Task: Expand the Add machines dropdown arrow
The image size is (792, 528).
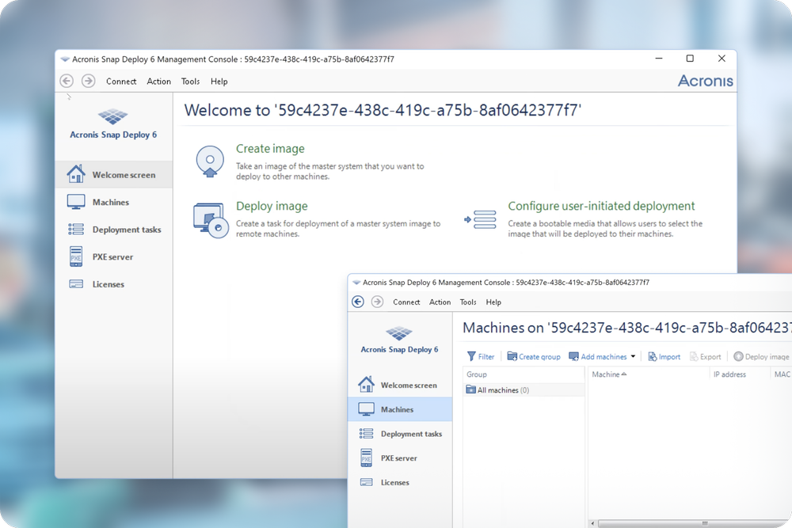Action: (x=633, y=357)
